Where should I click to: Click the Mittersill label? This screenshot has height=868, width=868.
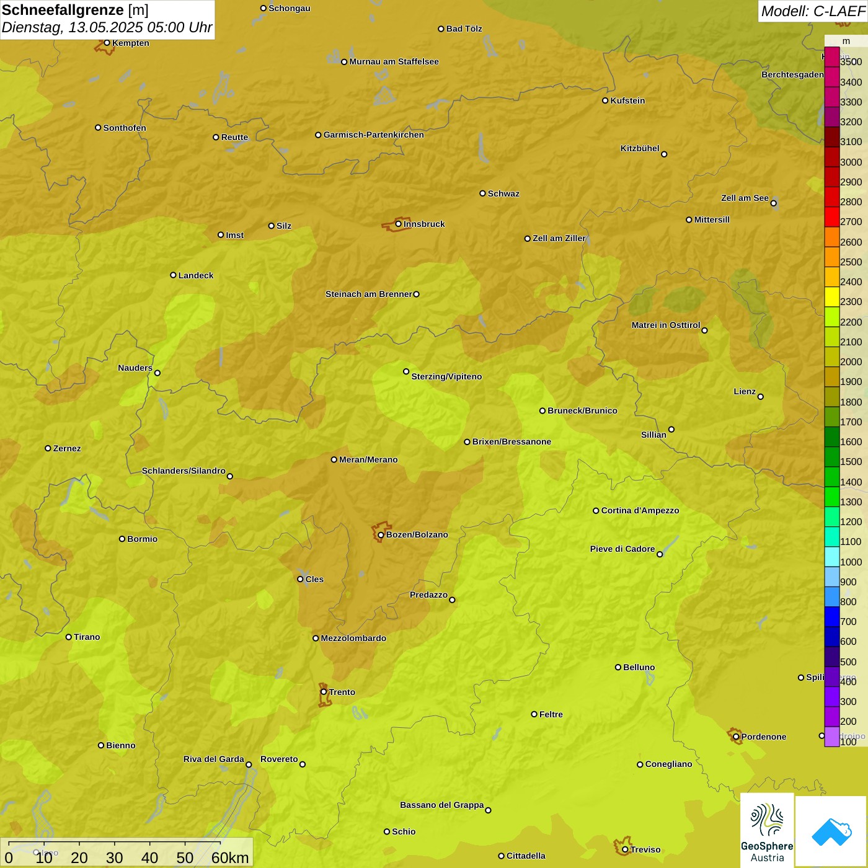(712, 219)
